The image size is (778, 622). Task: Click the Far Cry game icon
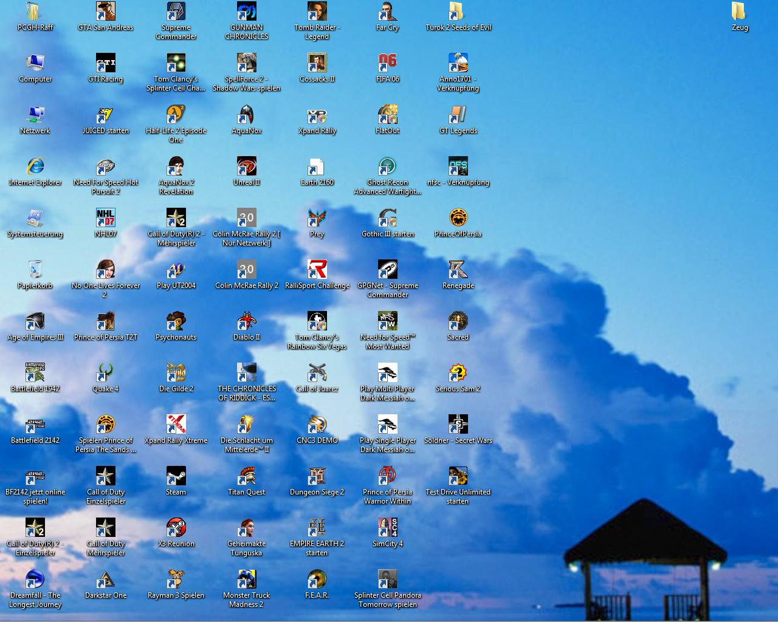tap(388, 17)
